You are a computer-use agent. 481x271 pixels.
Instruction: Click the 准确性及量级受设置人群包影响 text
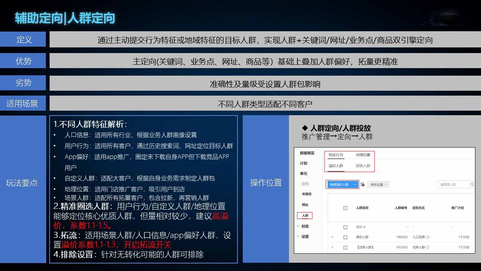click(x=265, y=84)
